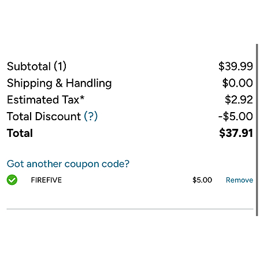
Task: Click the Estimated Tax* label
Action: 46,100
